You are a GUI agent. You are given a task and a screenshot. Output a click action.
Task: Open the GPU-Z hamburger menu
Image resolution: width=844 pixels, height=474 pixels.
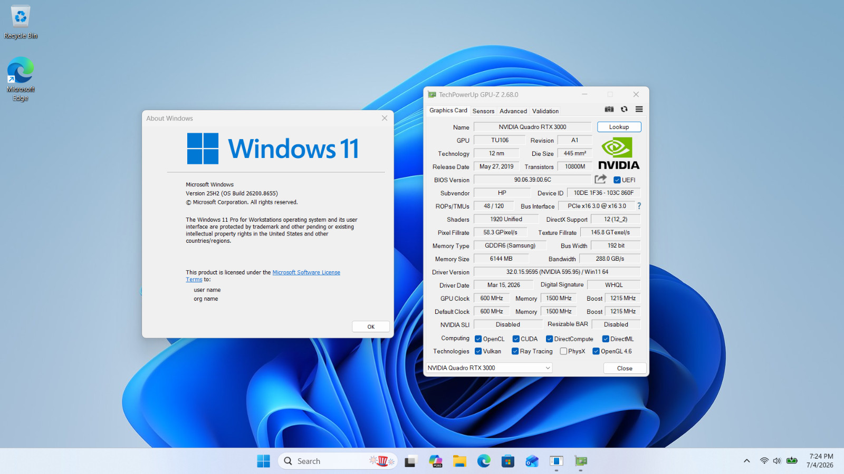coord(639,109)
